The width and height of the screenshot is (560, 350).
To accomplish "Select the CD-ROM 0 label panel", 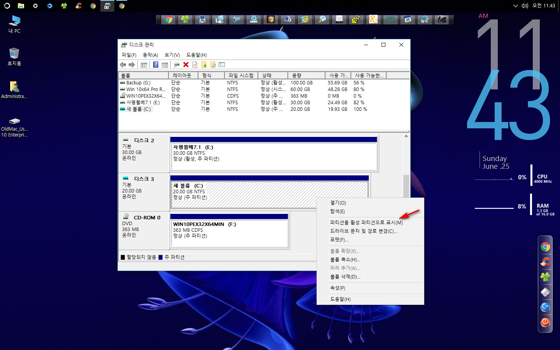I will pos(143,230).
